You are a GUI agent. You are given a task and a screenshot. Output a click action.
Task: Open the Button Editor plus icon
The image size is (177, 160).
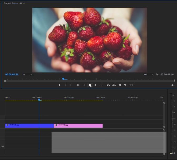click(173, 85)
